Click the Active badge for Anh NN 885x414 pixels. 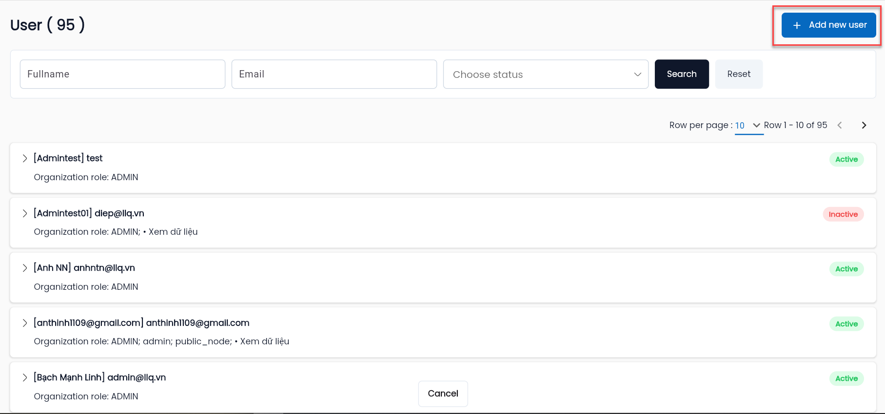click(x=846, y=269)
